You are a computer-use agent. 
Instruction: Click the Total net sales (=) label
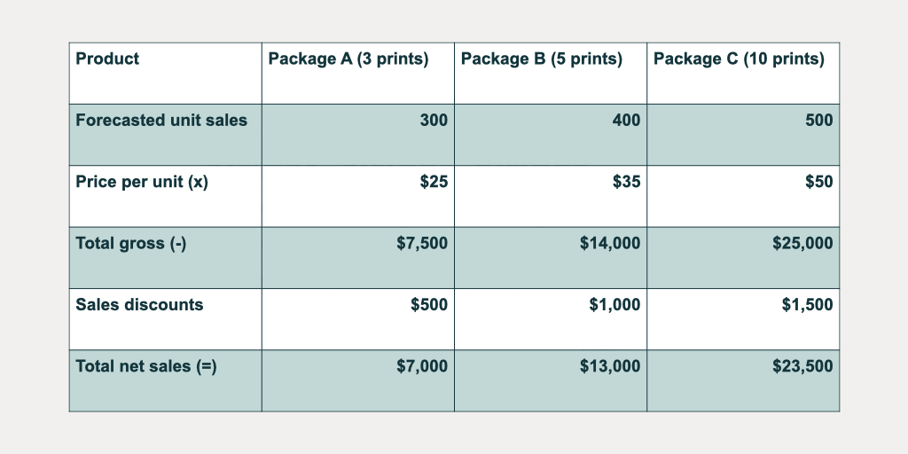[146, 365]
